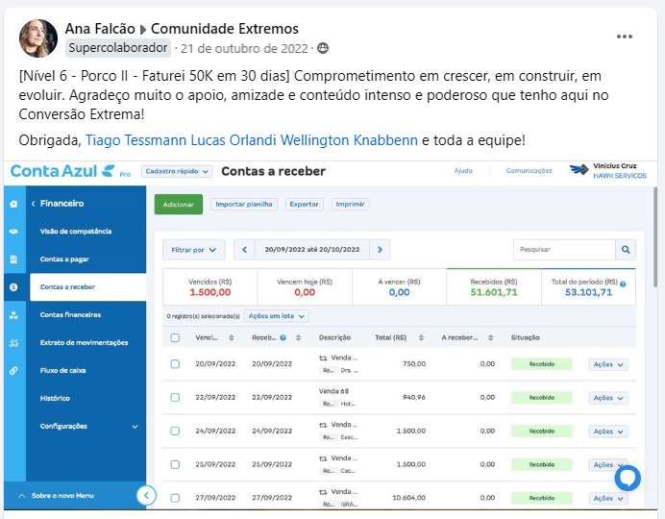Click the Conta Azul logo
This screenshot has height=519, width=665.
tap(62, 171)
